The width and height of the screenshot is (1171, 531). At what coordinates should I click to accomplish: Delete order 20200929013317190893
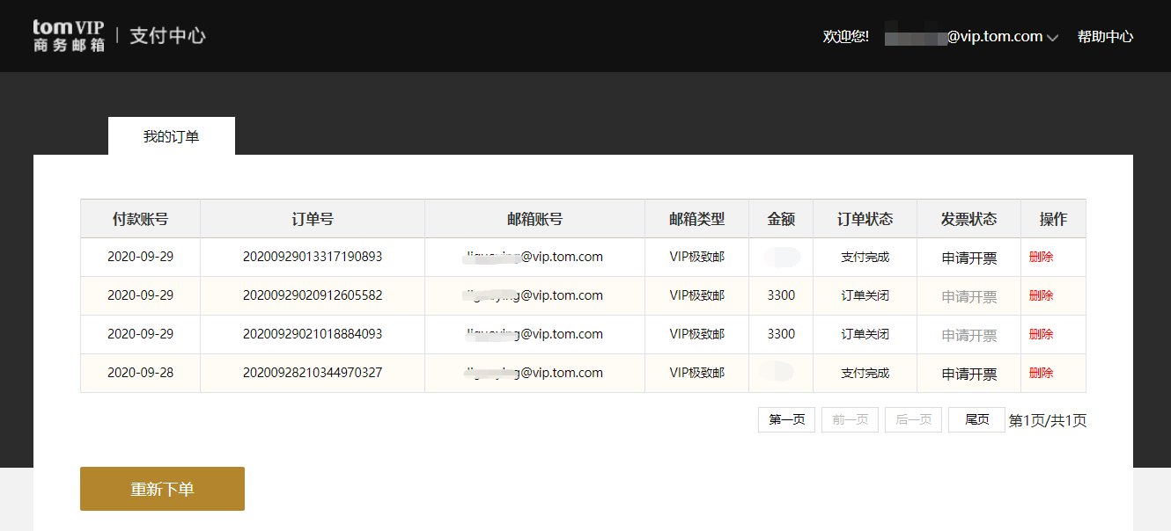click(x=1041, y=258)
